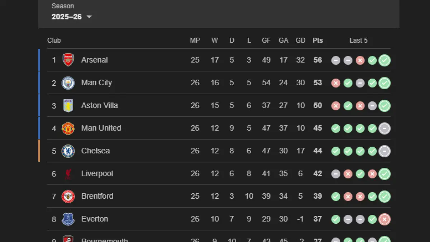The width and height of the screenshot is (430, 242).
Task: Click the Arsenal club crest icon
Action: pyautogui.click(x=68, y=60)
